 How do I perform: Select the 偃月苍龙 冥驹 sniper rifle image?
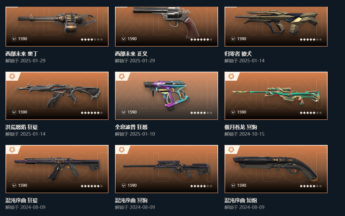click(276, 95)
